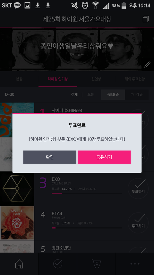Screen dimensions: 154x275
Task: Switch to the 오늘 filter
Action: (x=90, y=94)
